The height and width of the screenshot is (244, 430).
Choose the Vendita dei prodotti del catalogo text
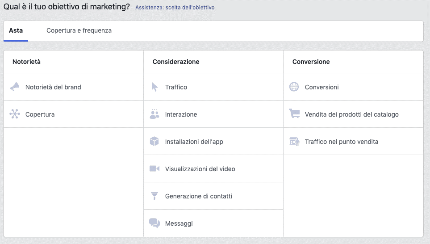(x=352, y=114)
